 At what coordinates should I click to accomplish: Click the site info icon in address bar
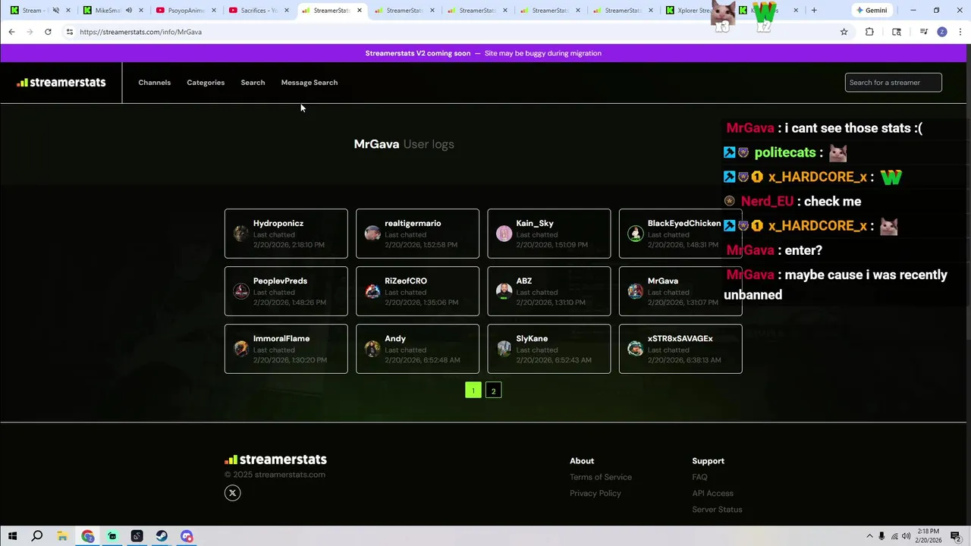click(69, 32)
